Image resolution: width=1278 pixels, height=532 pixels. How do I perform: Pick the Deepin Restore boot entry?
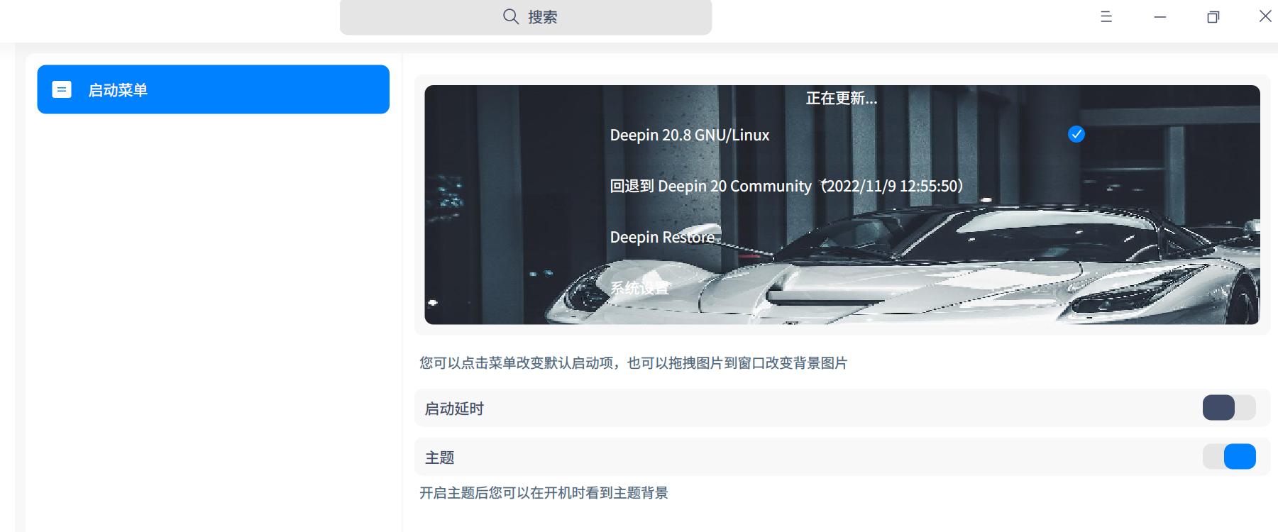click(x=662, y=237)
